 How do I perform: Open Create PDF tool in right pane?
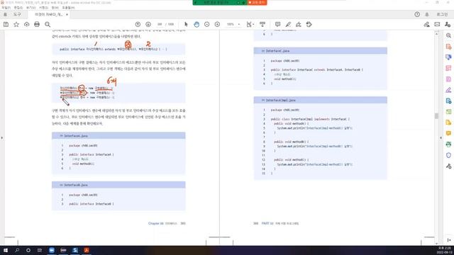448,47
